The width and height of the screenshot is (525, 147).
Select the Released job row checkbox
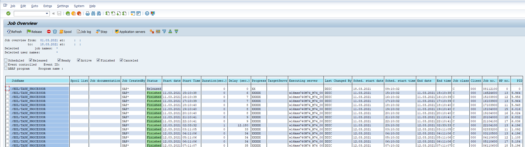(x=7, y=89)
